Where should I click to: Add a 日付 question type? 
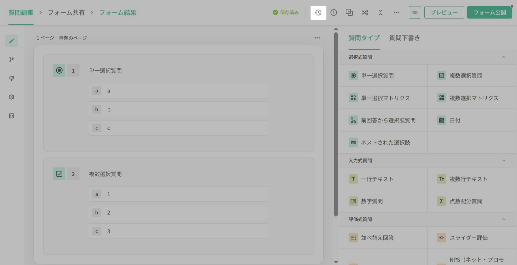coord(472,120)
